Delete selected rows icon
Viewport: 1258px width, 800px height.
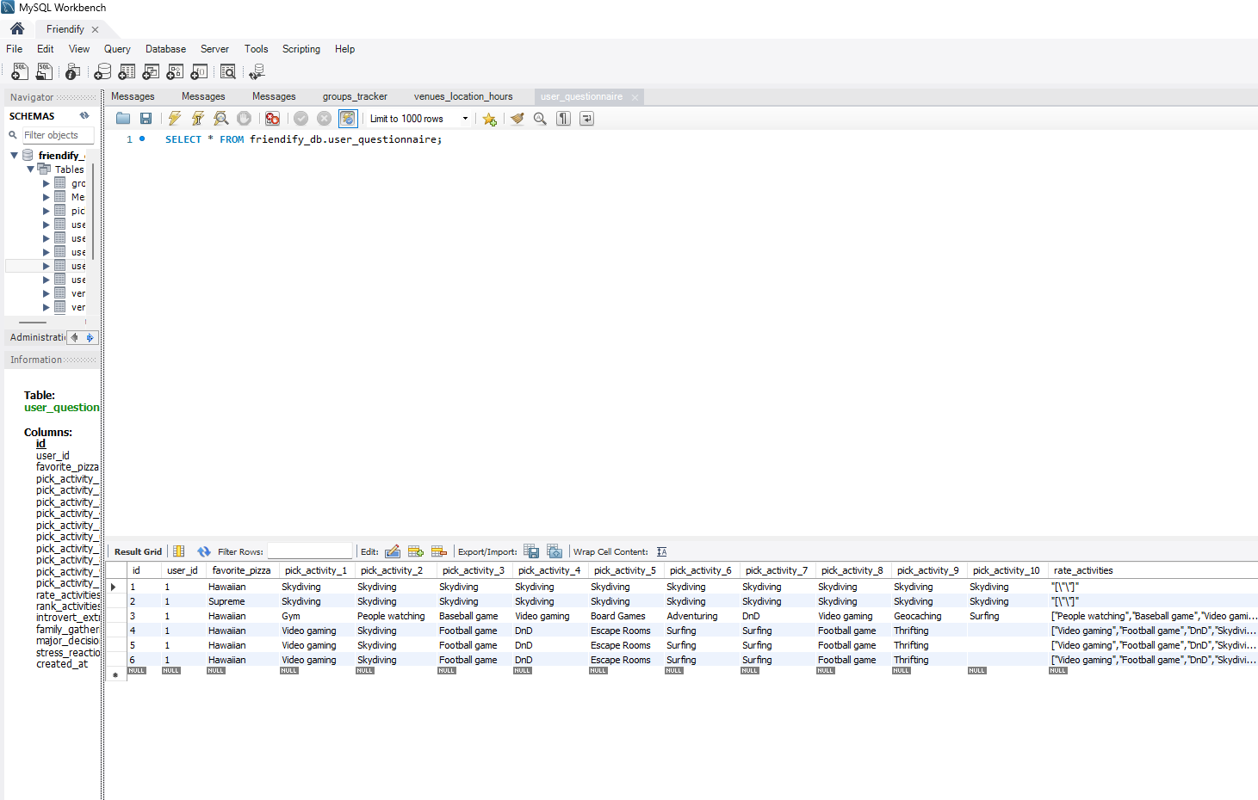439,551
